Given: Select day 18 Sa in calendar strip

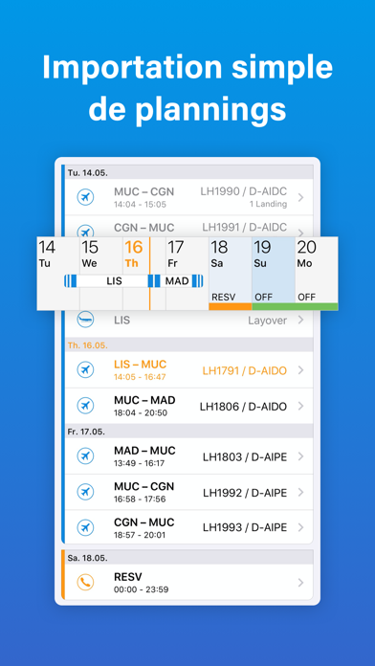Looking at the screenshot, I should point(231,273).
